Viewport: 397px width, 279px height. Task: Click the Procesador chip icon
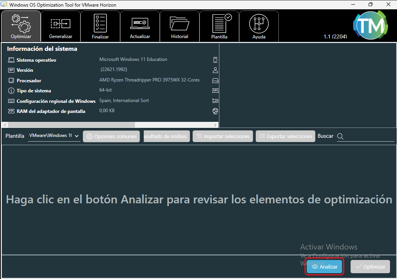(11, 81)
